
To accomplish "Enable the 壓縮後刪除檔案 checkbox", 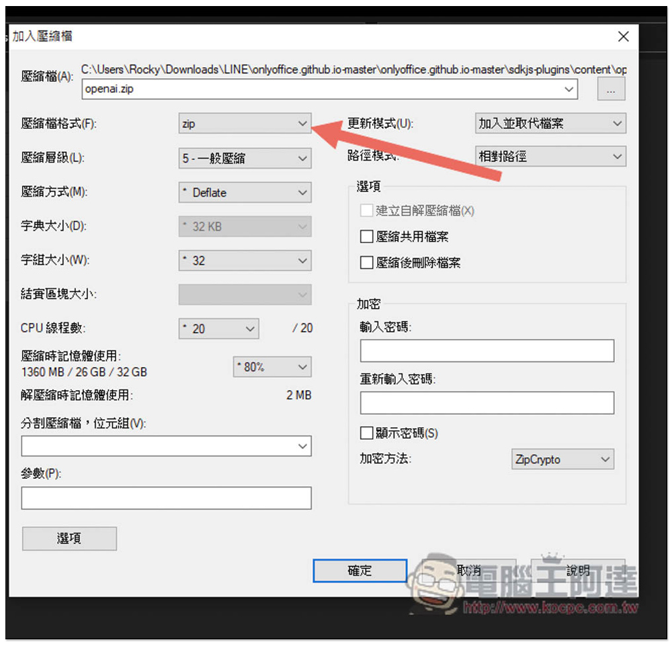I will [x=366, y=262].
